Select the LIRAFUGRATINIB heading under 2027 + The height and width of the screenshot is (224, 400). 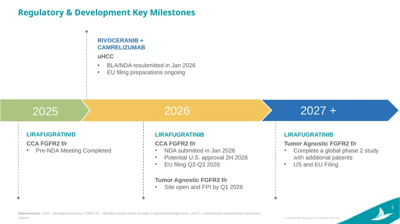309,135
